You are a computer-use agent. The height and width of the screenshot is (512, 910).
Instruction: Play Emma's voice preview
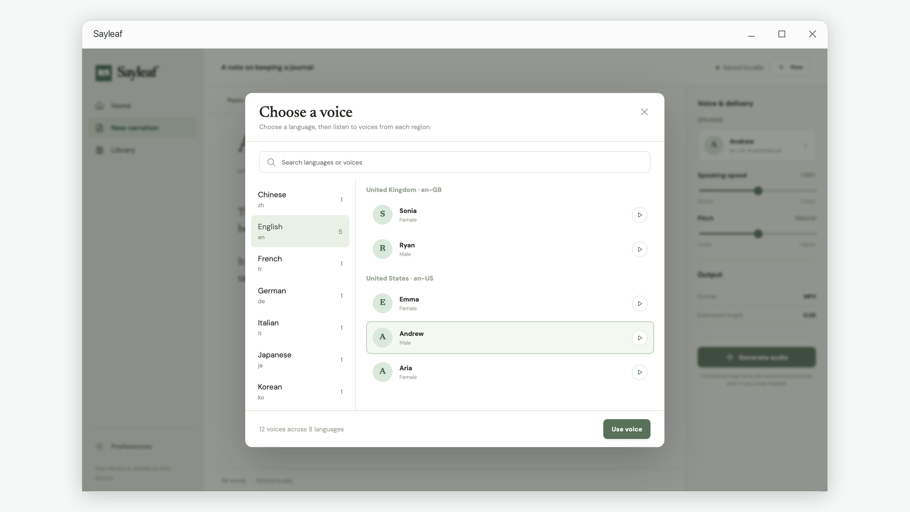tap(639, 304)
